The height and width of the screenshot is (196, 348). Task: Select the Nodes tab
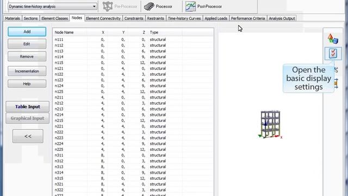(77, 18)
